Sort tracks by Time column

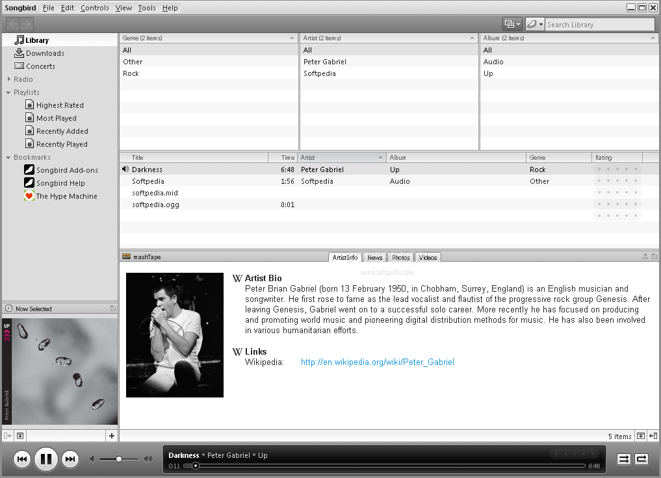pos(283,158)
